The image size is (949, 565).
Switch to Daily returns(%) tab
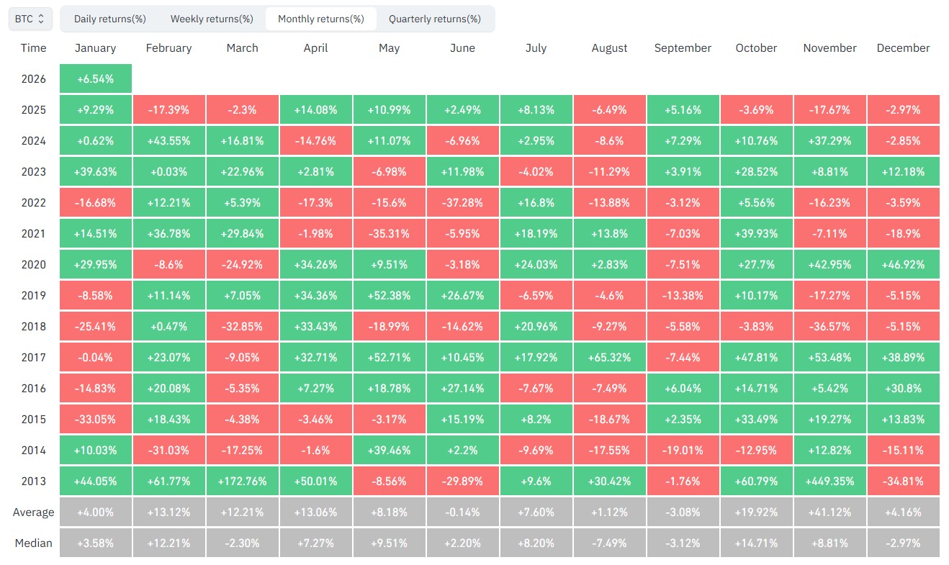point(110,19)
